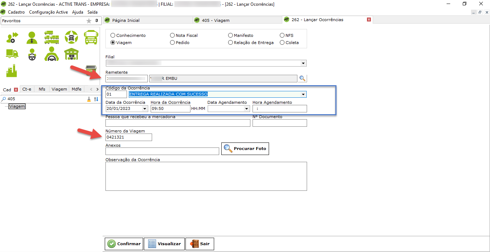Select the Viagem item in search results tree
490x252 pixels.
click(17, 106)
